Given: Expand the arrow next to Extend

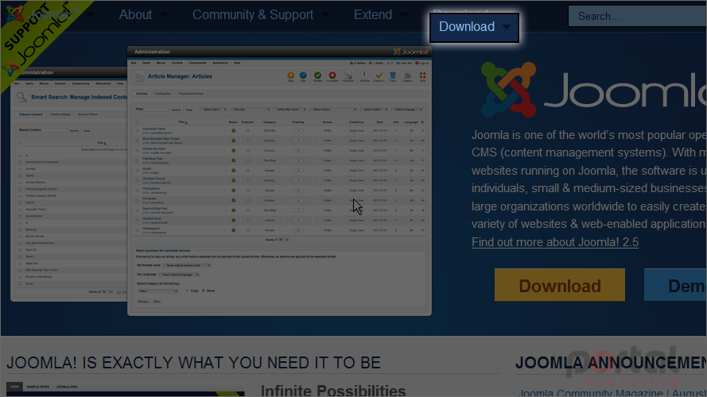Looking at the screenshot, I should (x=404, y=16).
